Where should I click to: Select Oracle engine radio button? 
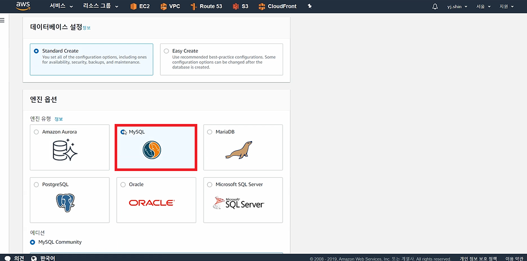coord(123,185)
